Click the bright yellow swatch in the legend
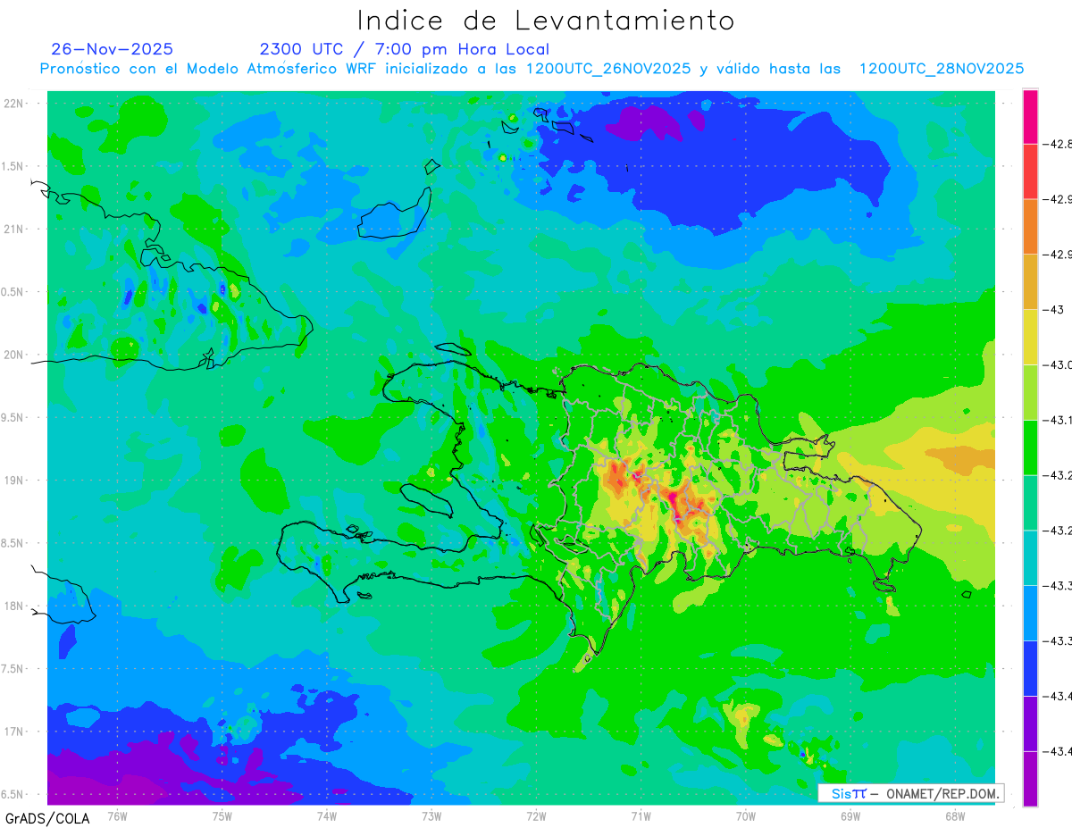This screenshot has width=1072, height=828. coord(1030,337)
